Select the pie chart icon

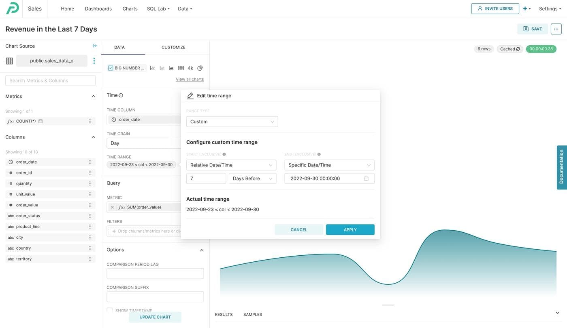click(200, 68)
